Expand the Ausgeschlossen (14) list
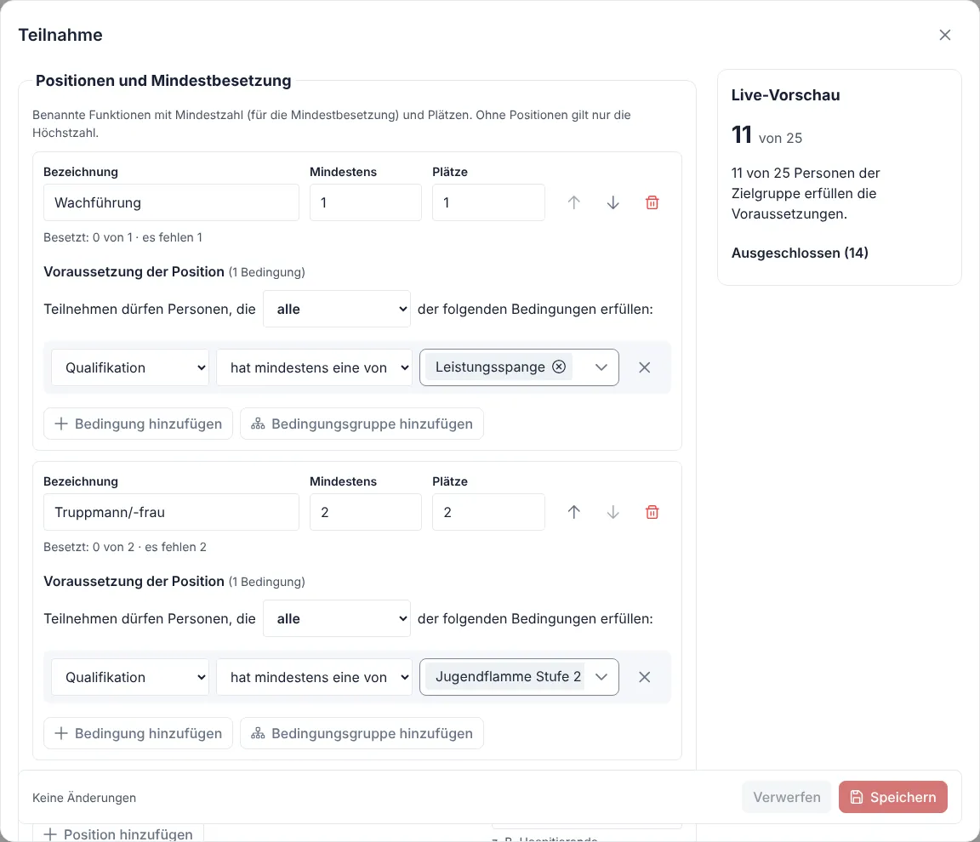The width and height of the screenshot is (980, 842). tap(800, 253)
